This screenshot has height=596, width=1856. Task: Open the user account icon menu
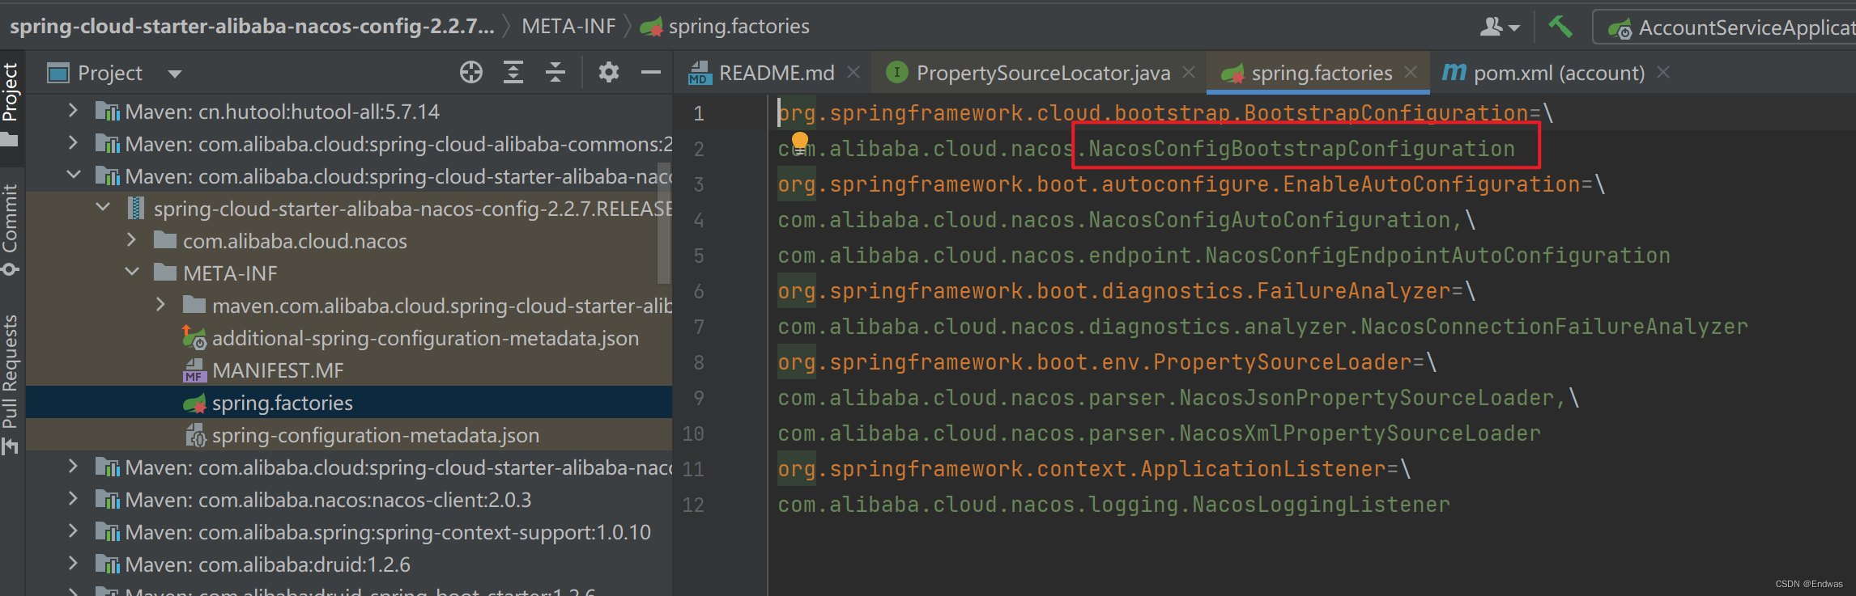coord(1500,27)
